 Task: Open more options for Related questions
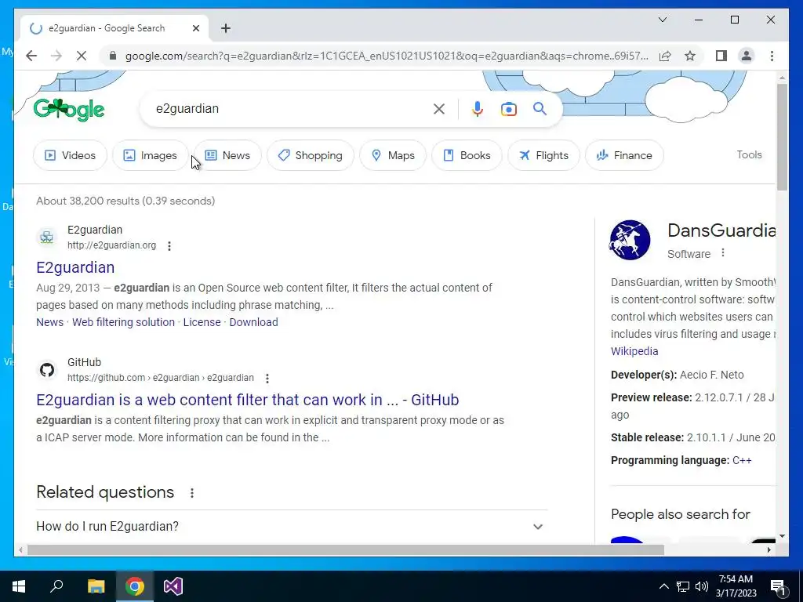click(192, 493)
